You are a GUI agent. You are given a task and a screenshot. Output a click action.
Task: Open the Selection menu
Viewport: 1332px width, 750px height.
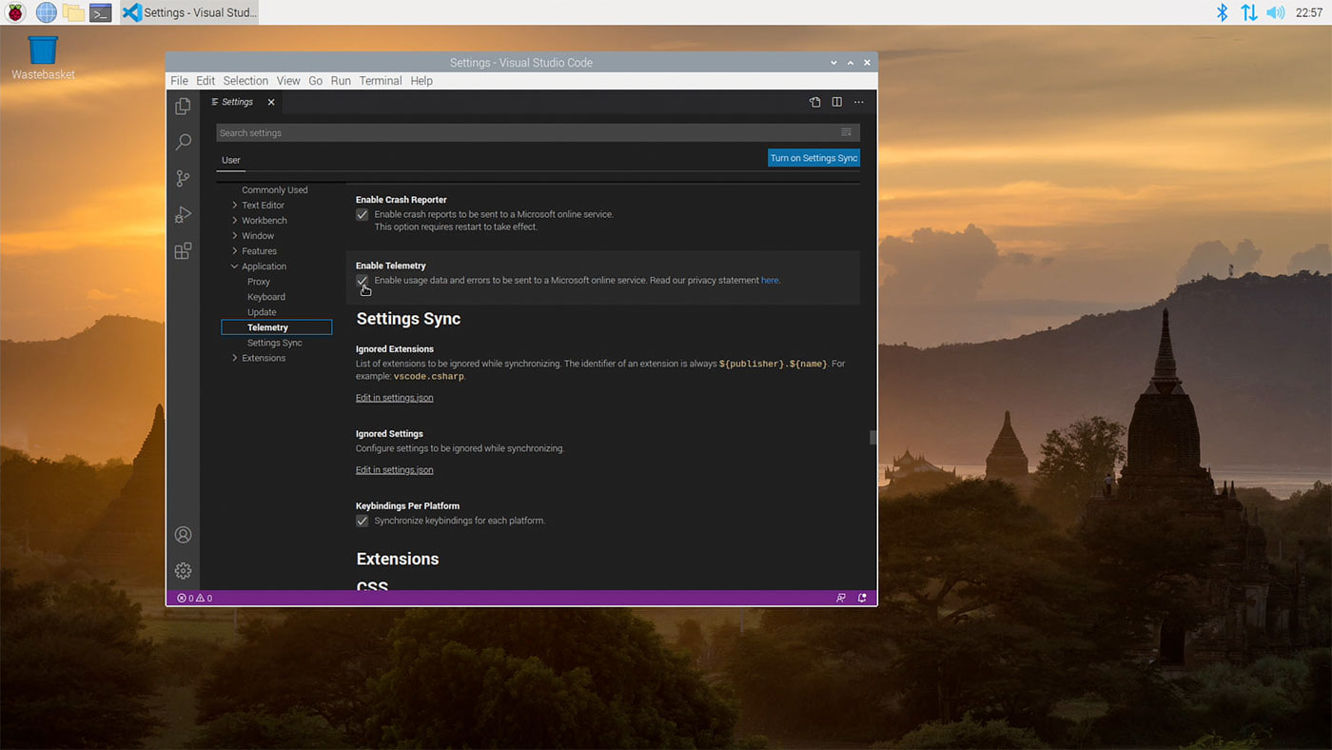coord(245,81)
